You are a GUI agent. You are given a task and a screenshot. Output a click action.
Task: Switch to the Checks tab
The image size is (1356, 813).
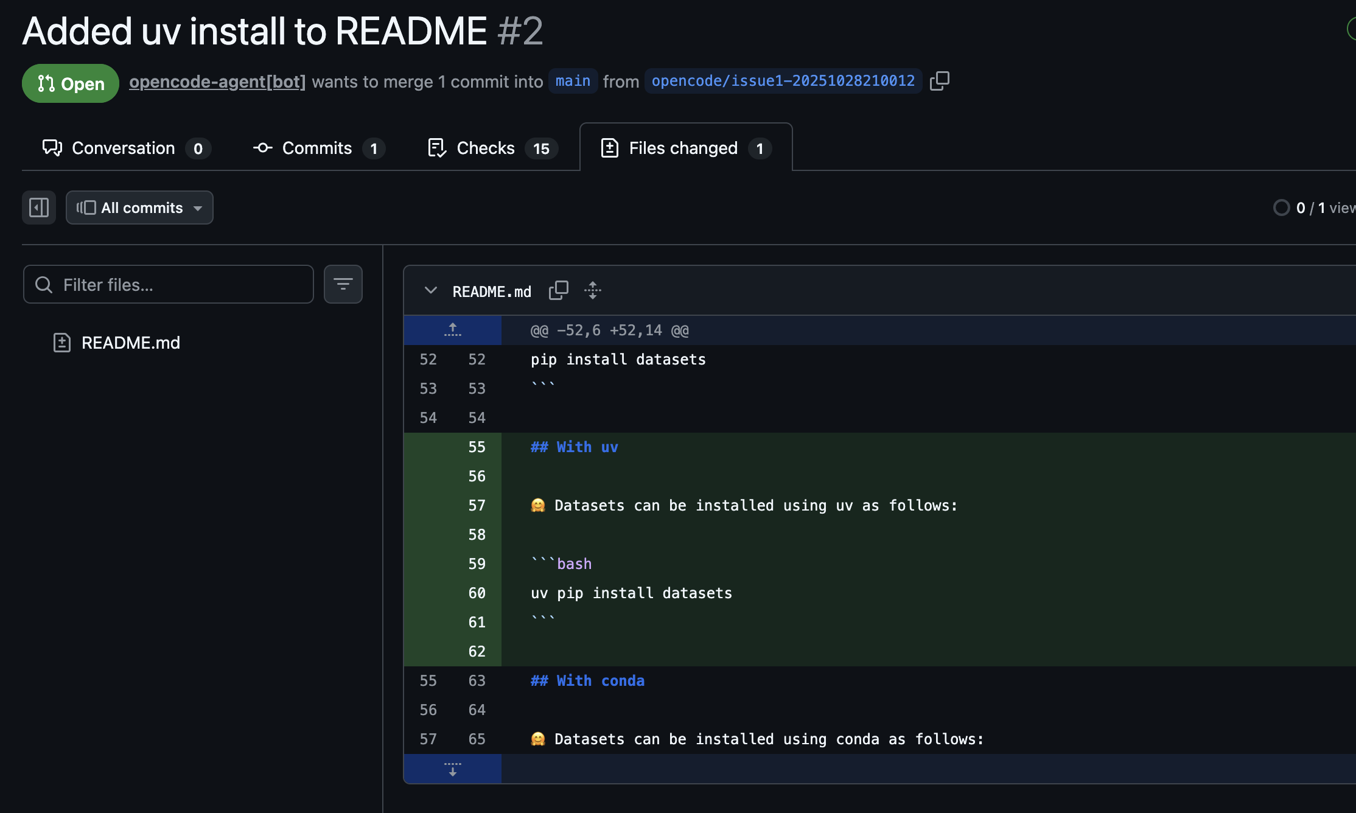coord(485,148)
